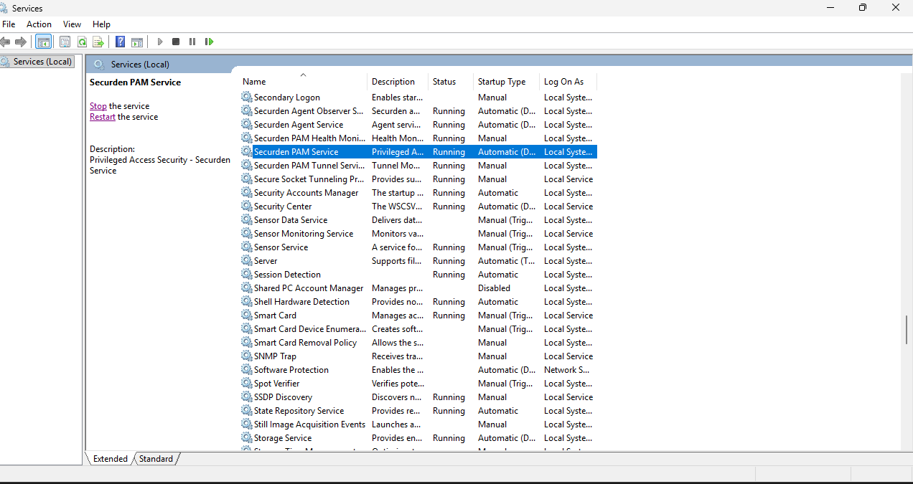The image size is (913, 484).
Task: Select Still Image Acquisition Events row
Action: (x=418, y=424)
